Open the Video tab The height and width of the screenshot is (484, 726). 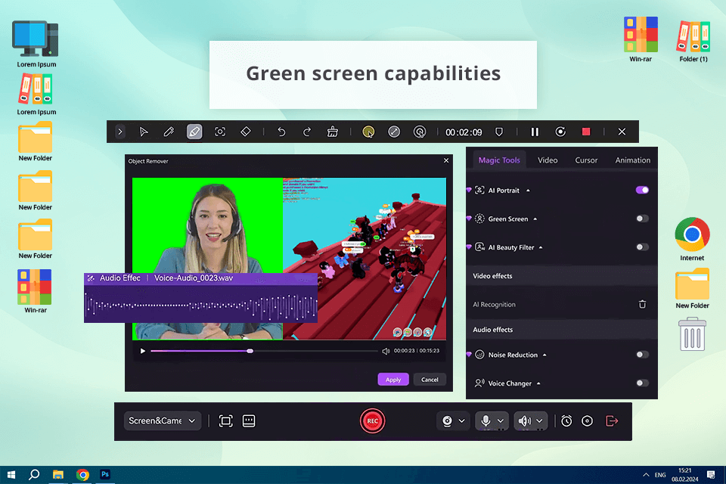pos(548,160)
